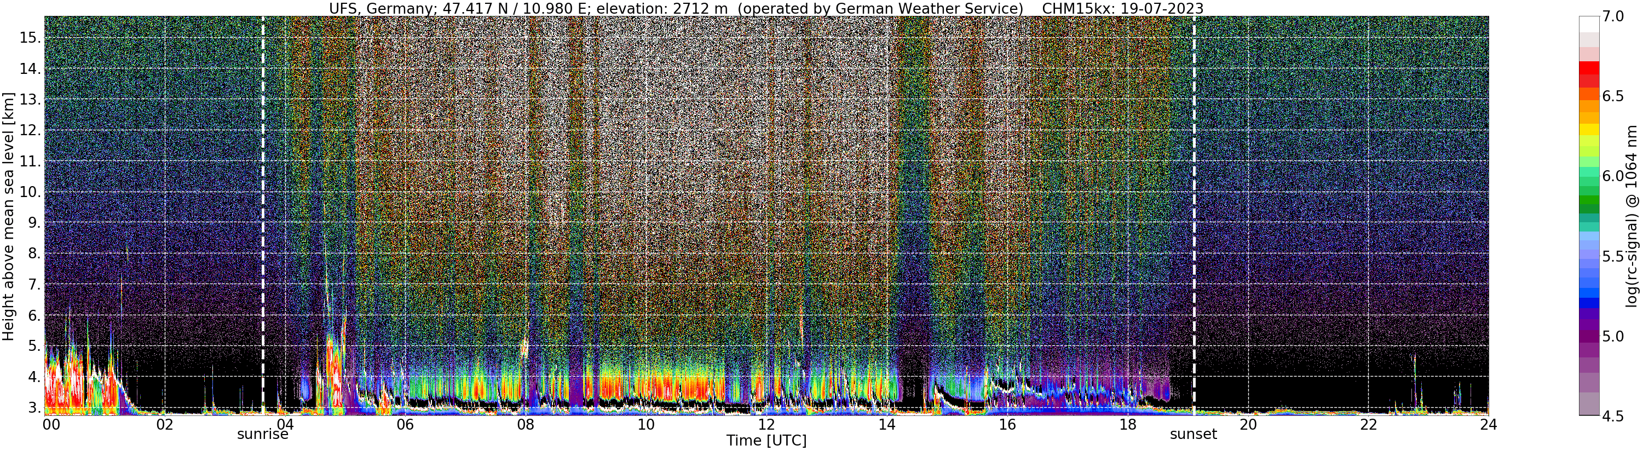Click the '10.' height tick label
The height and width of the screenshot is (451, 1643).
pyautogui.click(x=30, y=192)
